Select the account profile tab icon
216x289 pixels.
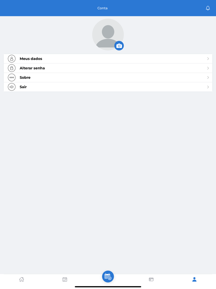(x=194, y=279)
